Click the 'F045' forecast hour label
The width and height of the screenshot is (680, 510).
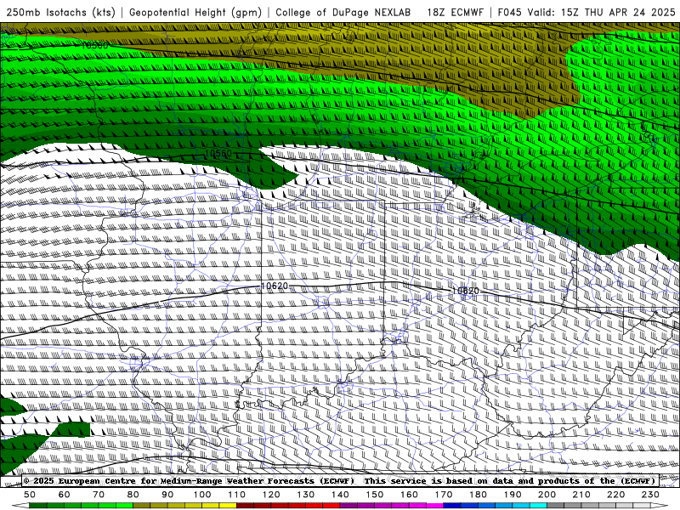click(509, 12)
